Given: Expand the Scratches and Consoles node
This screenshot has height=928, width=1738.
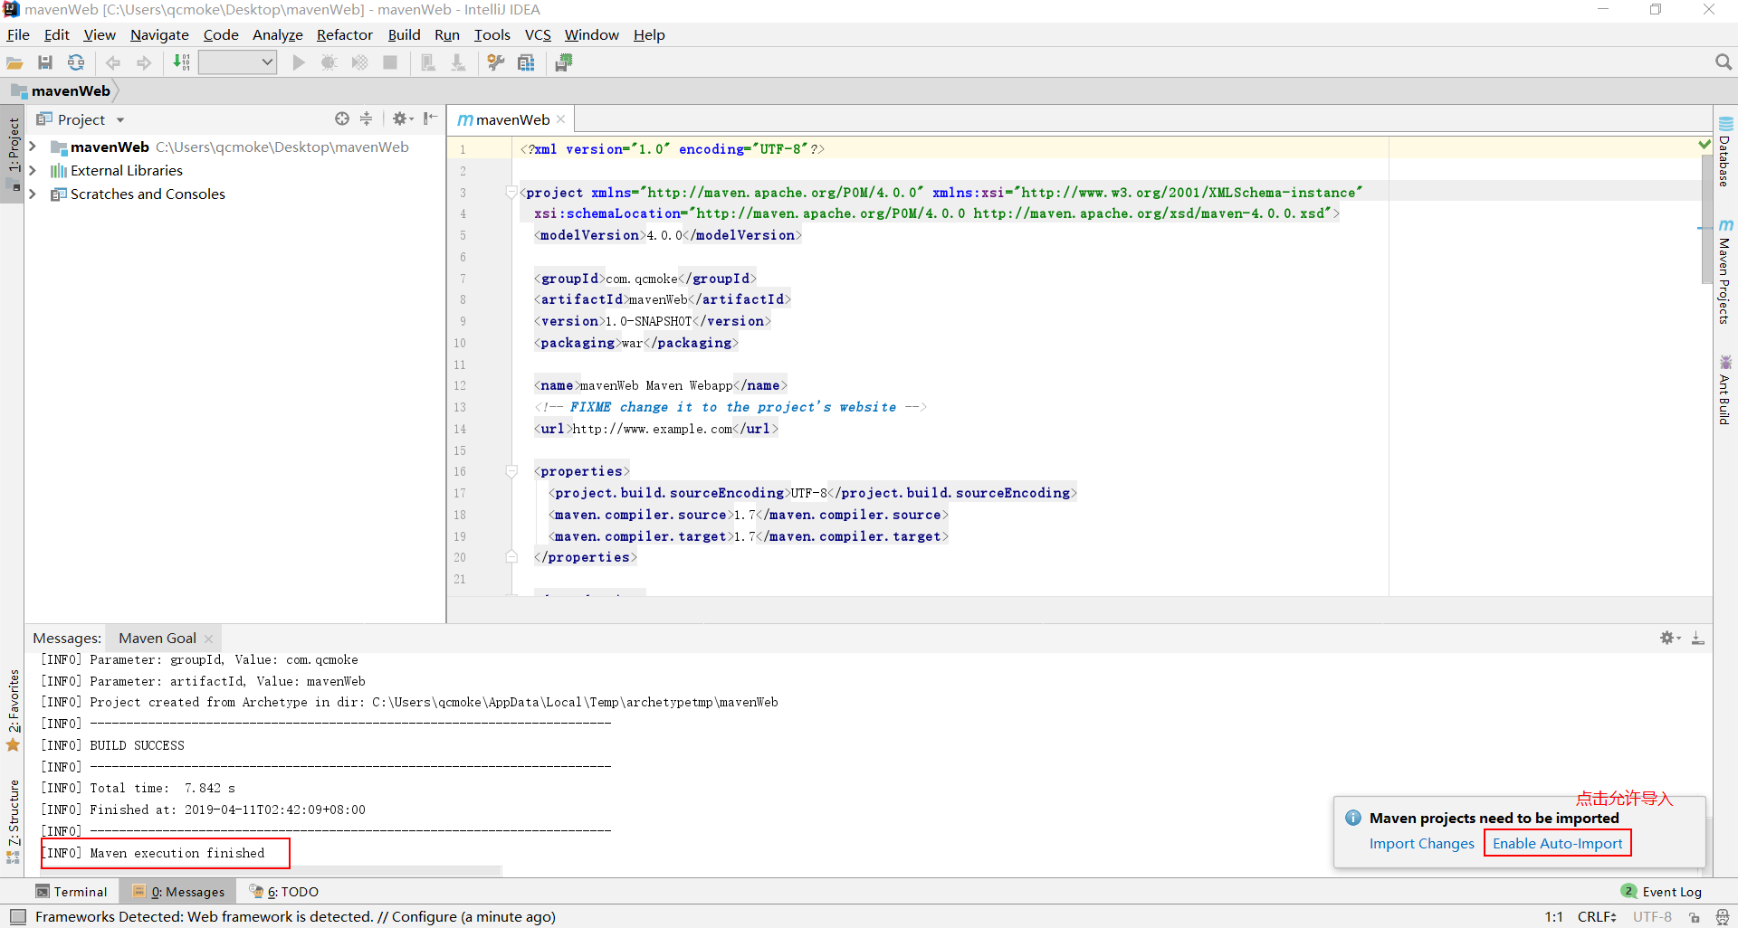Looking at the screenshot, I should (33, 194).
